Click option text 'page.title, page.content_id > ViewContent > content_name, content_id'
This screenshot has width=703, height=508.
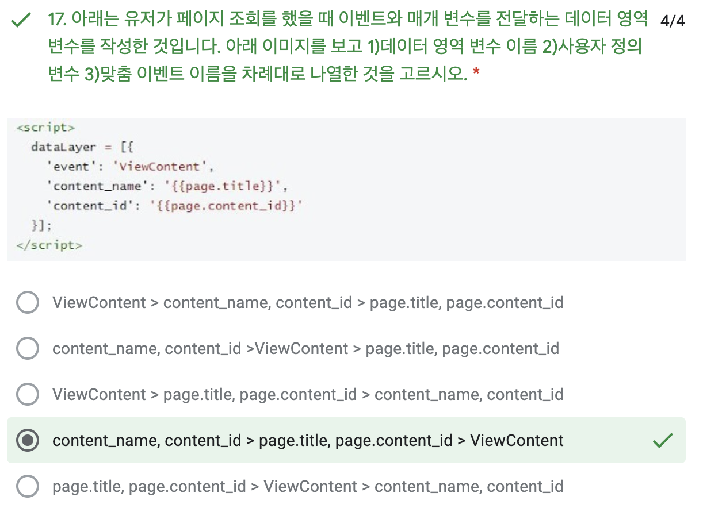point(308,487)
